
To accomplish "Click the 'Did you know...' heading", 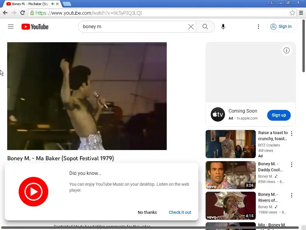I will point(85,173).
